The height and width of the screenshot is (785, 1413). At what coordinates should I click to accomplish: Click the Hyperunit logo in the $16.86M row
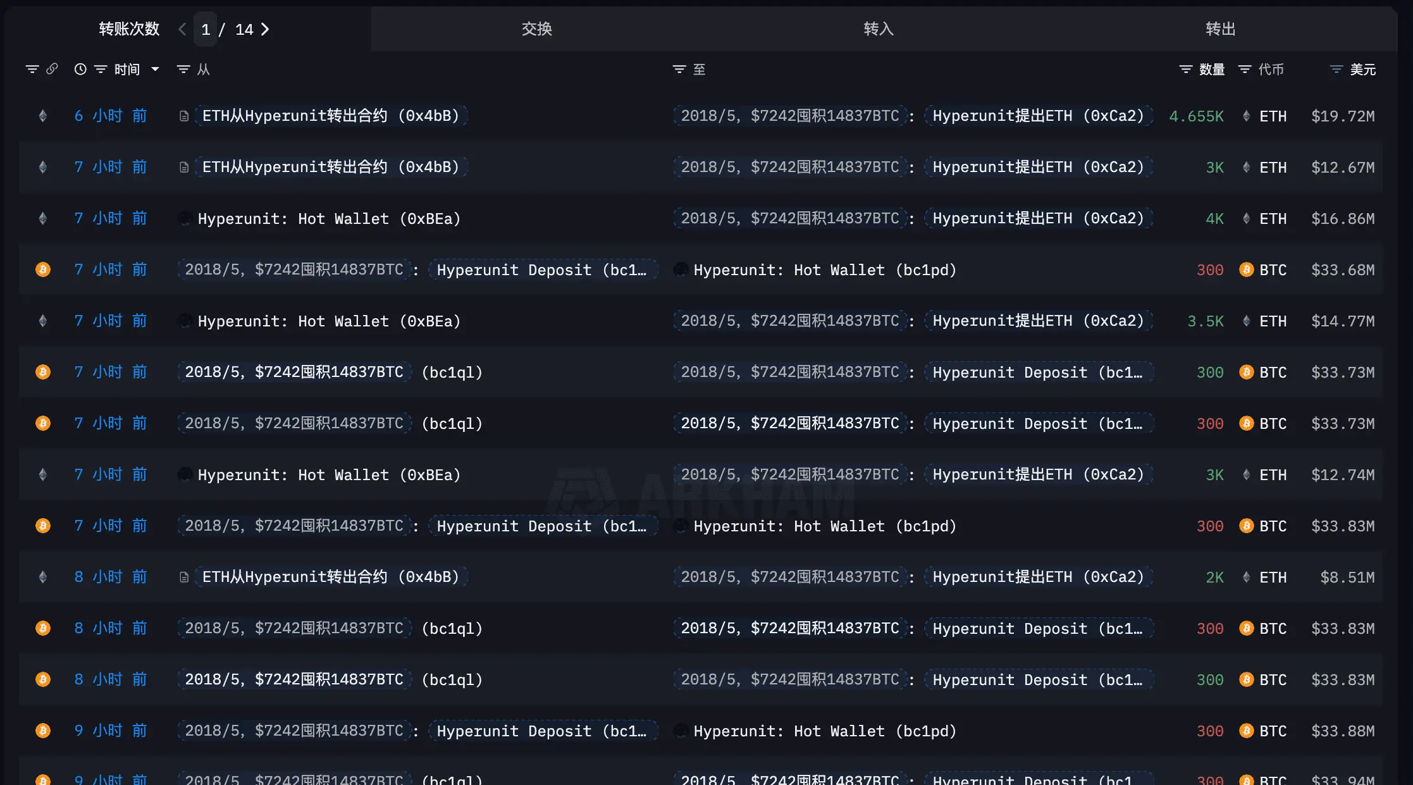(185, 219)
